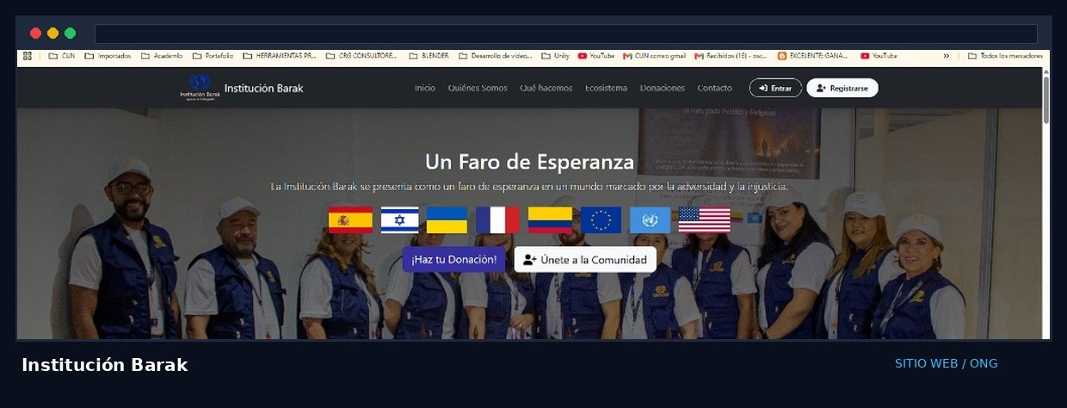This screenshot has width=1067, height=408.
Task: Open the Importados bookmark folder
Action: point(108,56)
